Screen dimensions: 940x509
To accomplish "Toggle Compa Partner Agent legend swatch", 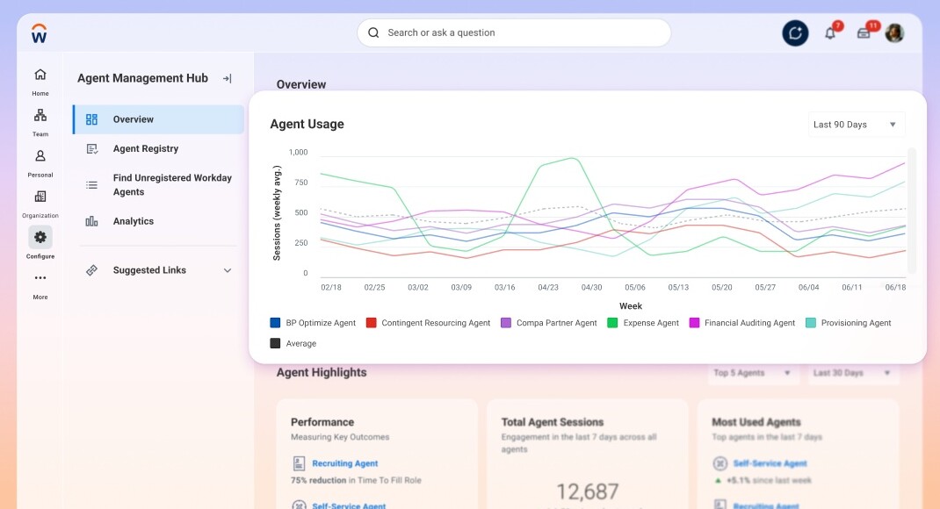I will pos(506,323).
